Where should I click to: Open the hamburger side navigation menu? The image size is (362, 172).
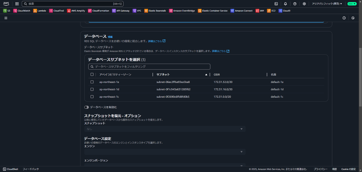(6, 18)
